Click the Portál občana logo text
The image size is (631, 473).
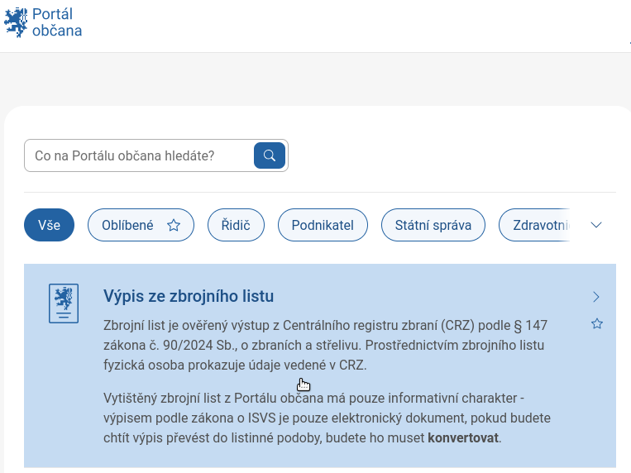(62, 22)
